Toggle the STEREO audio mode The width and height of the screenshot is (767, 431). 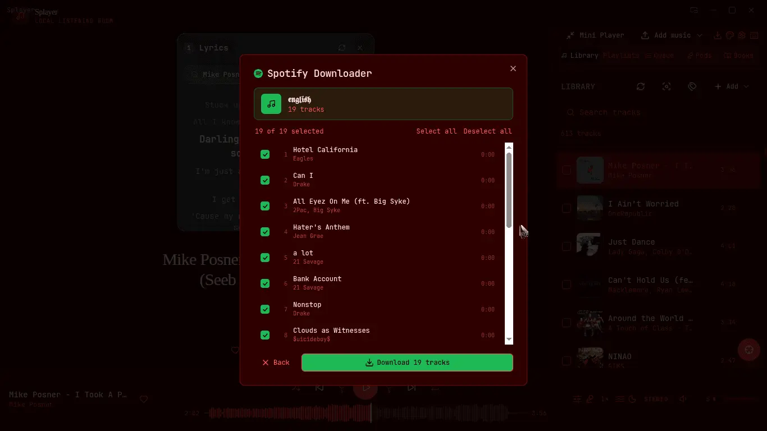tap(656, 399)
